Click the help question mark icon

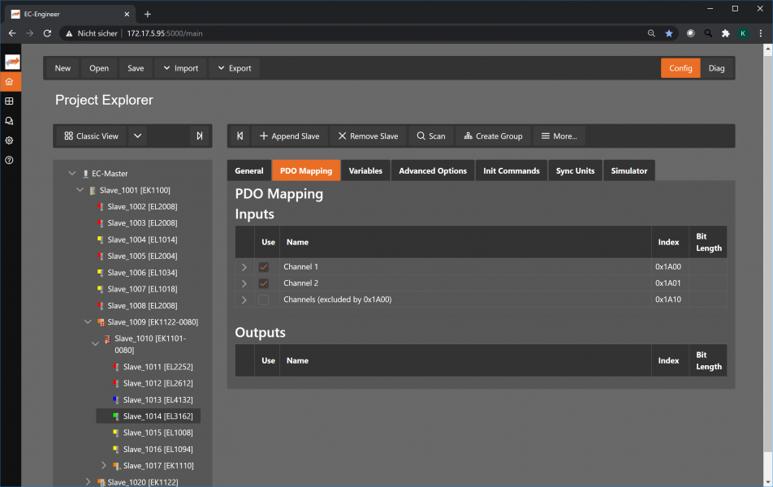9,160
